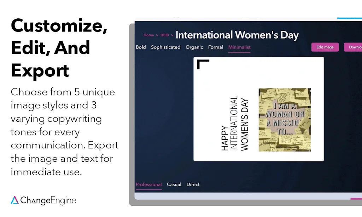This screenshot has height=217, width=362.
Task: Click the International Women's Day page title
Action: point(237,35)
